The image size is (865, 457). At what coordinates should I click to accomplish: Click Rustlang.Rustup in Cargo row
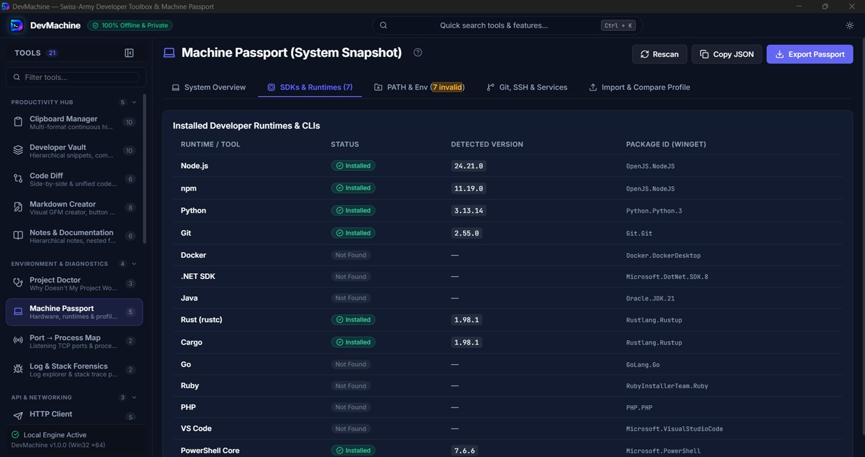[x=654, y=343]
